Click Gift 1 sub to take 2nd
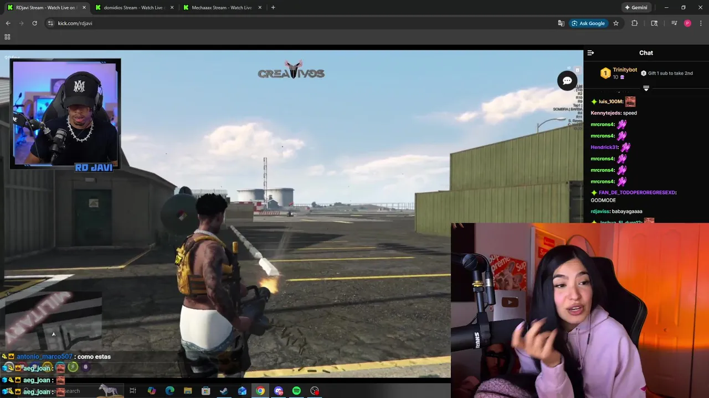709x398 pixels. (x=667, y=73)
